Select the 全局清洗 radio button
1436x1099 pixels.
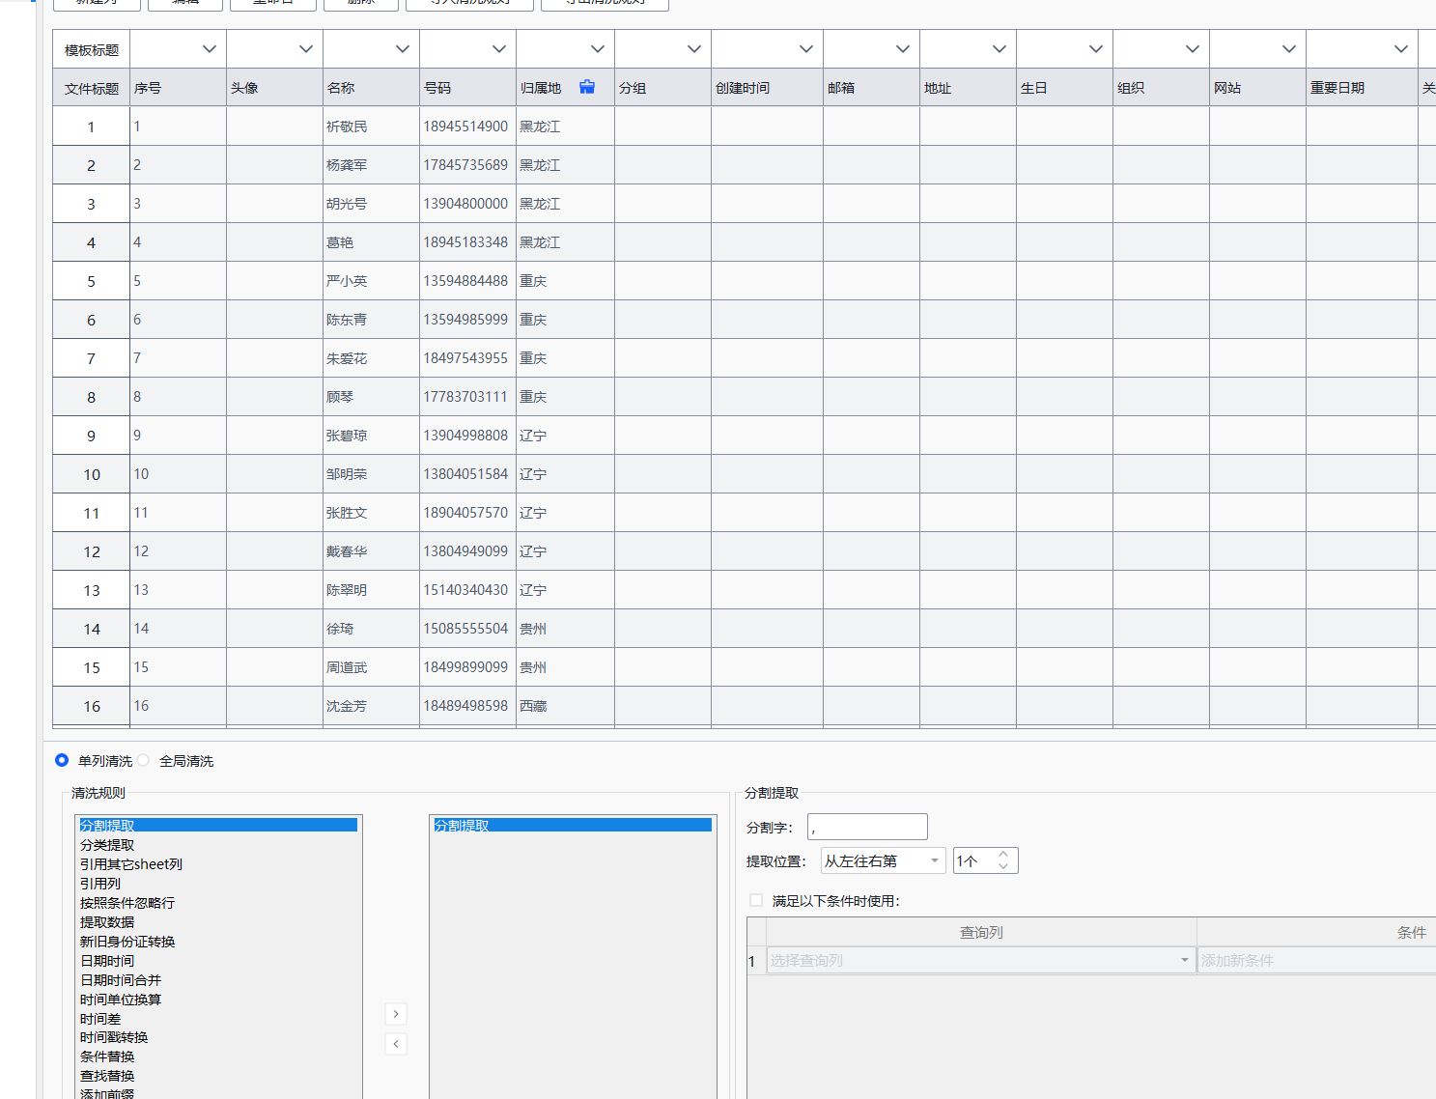(x=143, y=760)
